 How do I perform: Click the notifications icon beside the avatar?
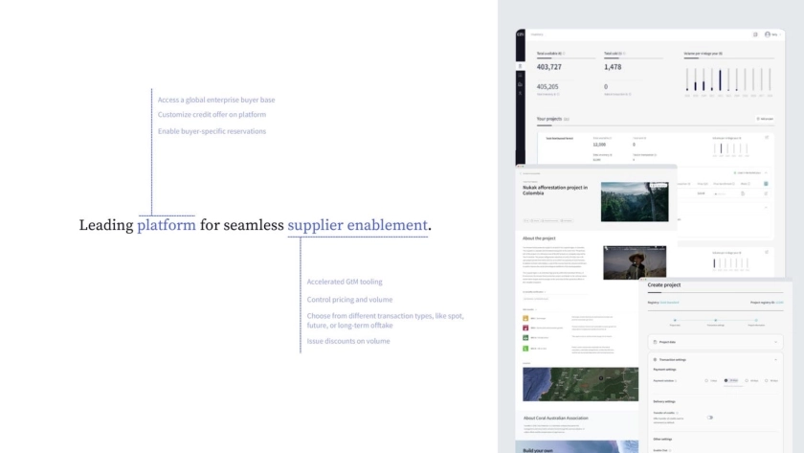(x=755, y=34)
